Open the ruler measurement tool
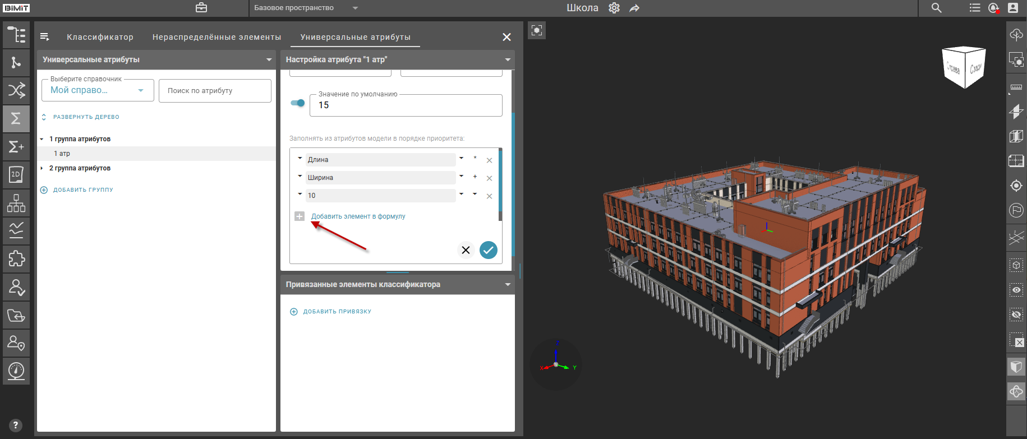The height and width of the screenshot is (439, 1027). click(1016, 87)
